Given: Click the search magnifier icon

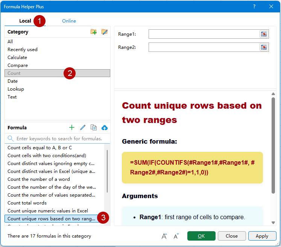Looking at the screenshot, I should click(11, 138).
